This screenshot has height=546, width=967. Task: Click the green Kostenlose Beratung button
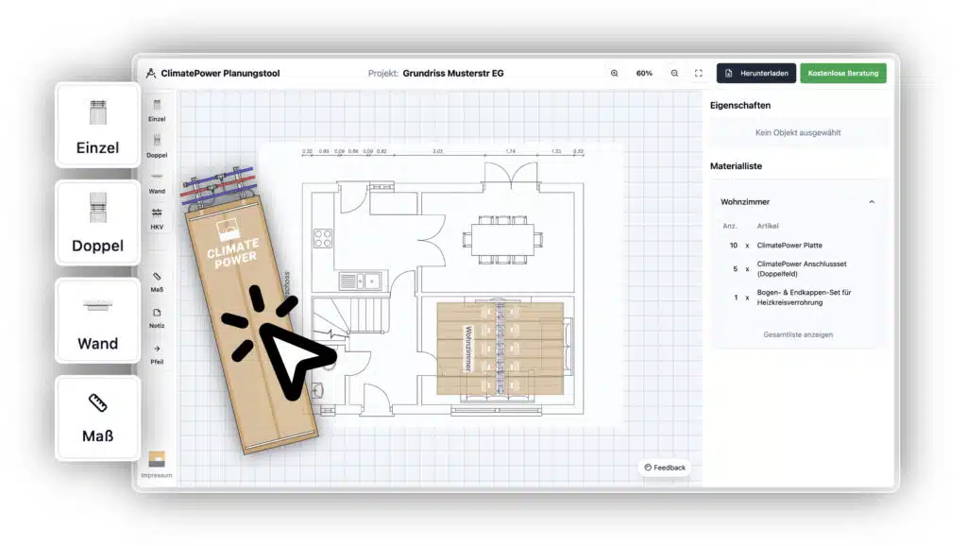point(842,74)
